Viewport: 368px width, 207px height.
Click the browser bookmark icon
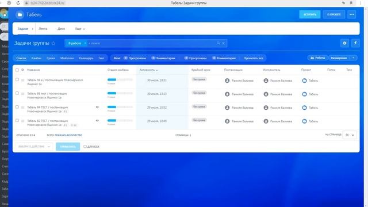point(351,3)
